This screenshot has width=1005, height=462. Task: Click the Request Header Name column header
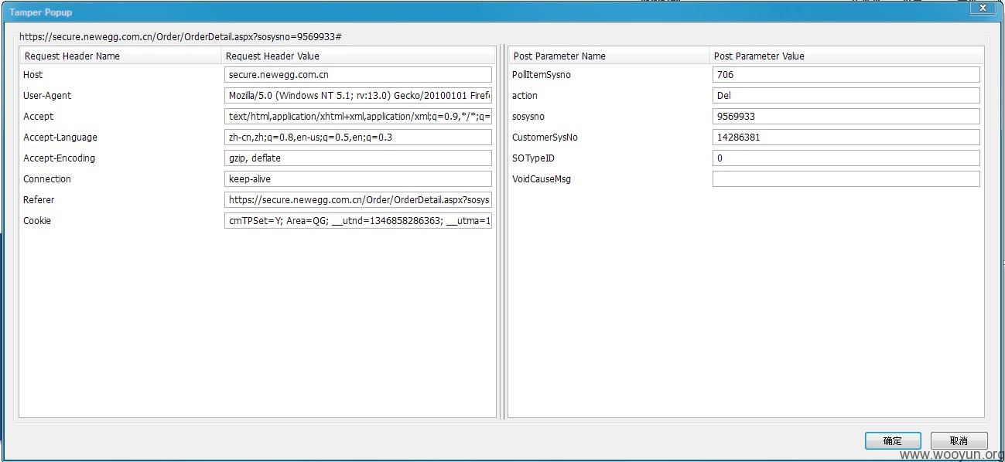point(121,56)
